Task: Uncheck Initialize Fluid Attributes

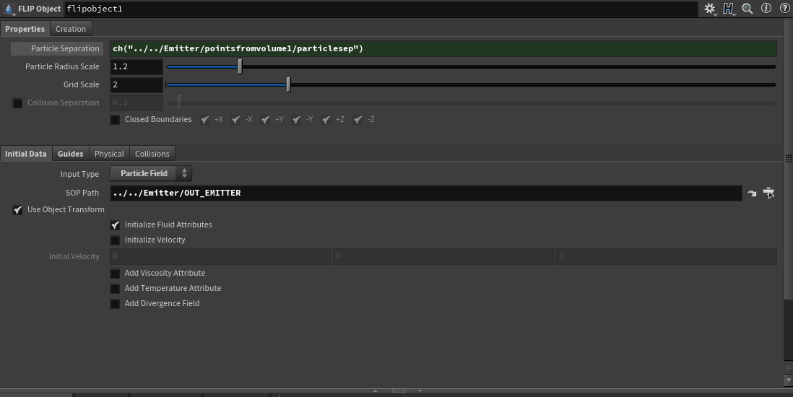Action: click(116, 225)
